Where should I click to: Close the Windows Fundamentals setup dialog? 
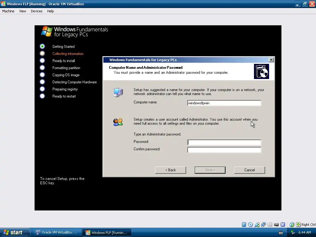tap(271, 60)
